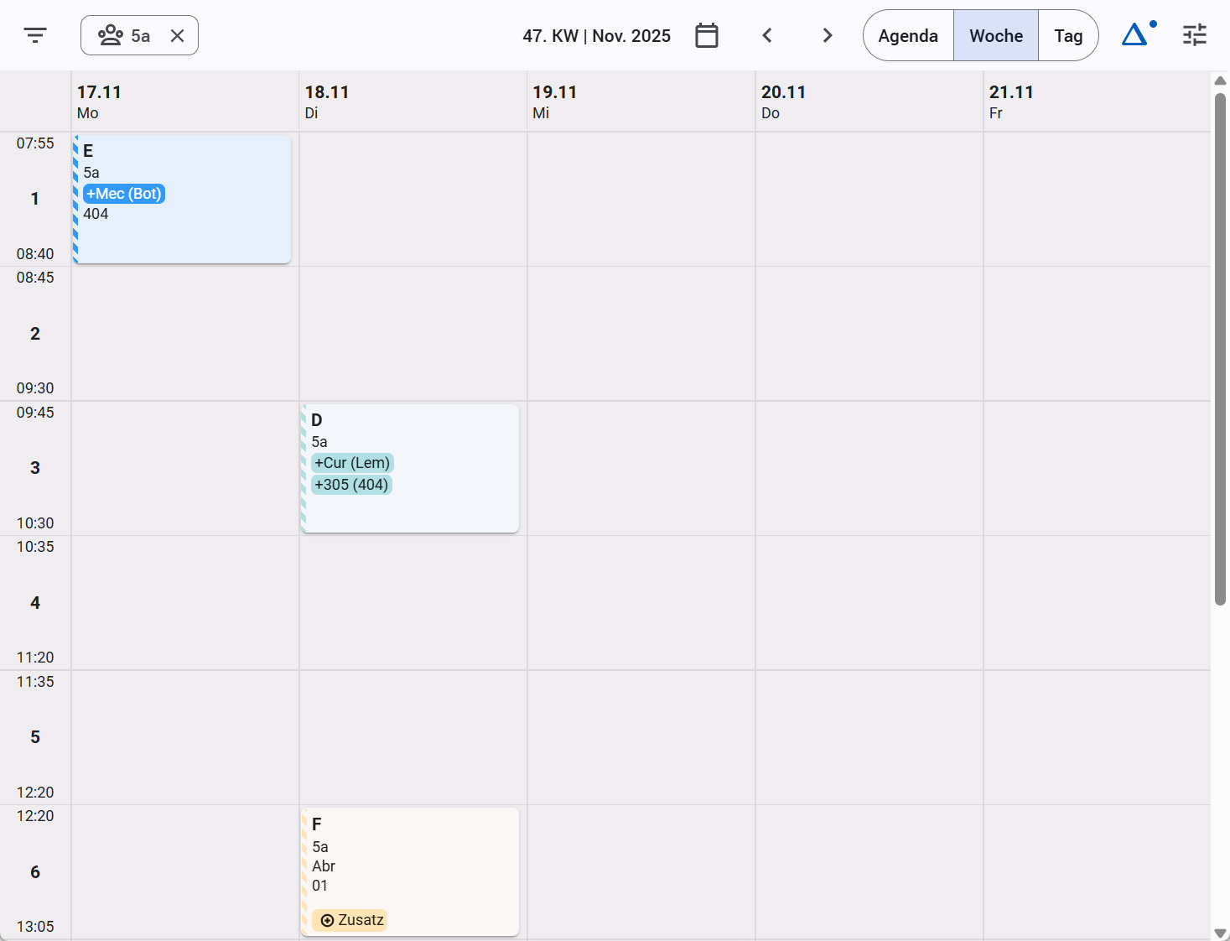Click the +Mec (Bot) substitution badge
The width and height of the screenshot is (1230, 941).
pos(124,194)
